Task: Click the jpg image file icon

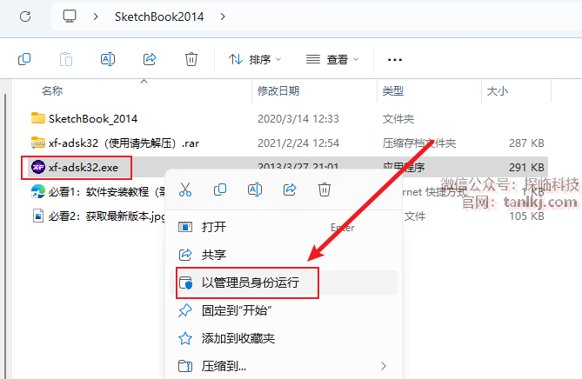Action: click(x=38, y=216)
